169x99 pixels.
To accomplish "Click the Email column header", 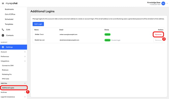I will pos(61,30).
